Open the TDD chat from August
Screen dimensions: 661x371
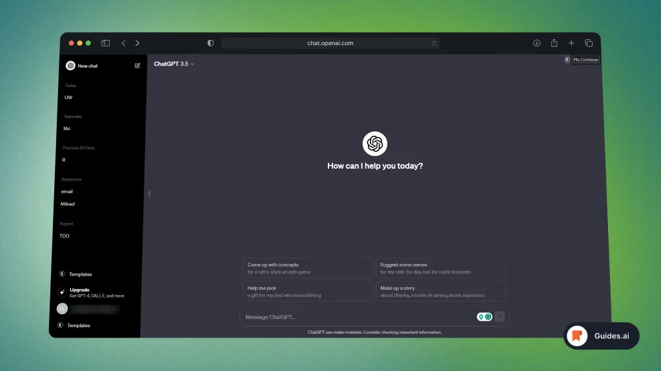[64, 236]
